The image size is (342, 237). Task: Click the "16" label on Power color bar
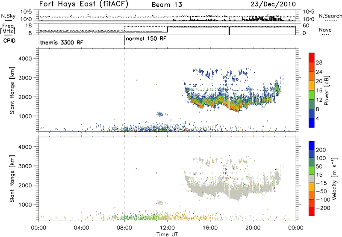[x=319, y=91]
